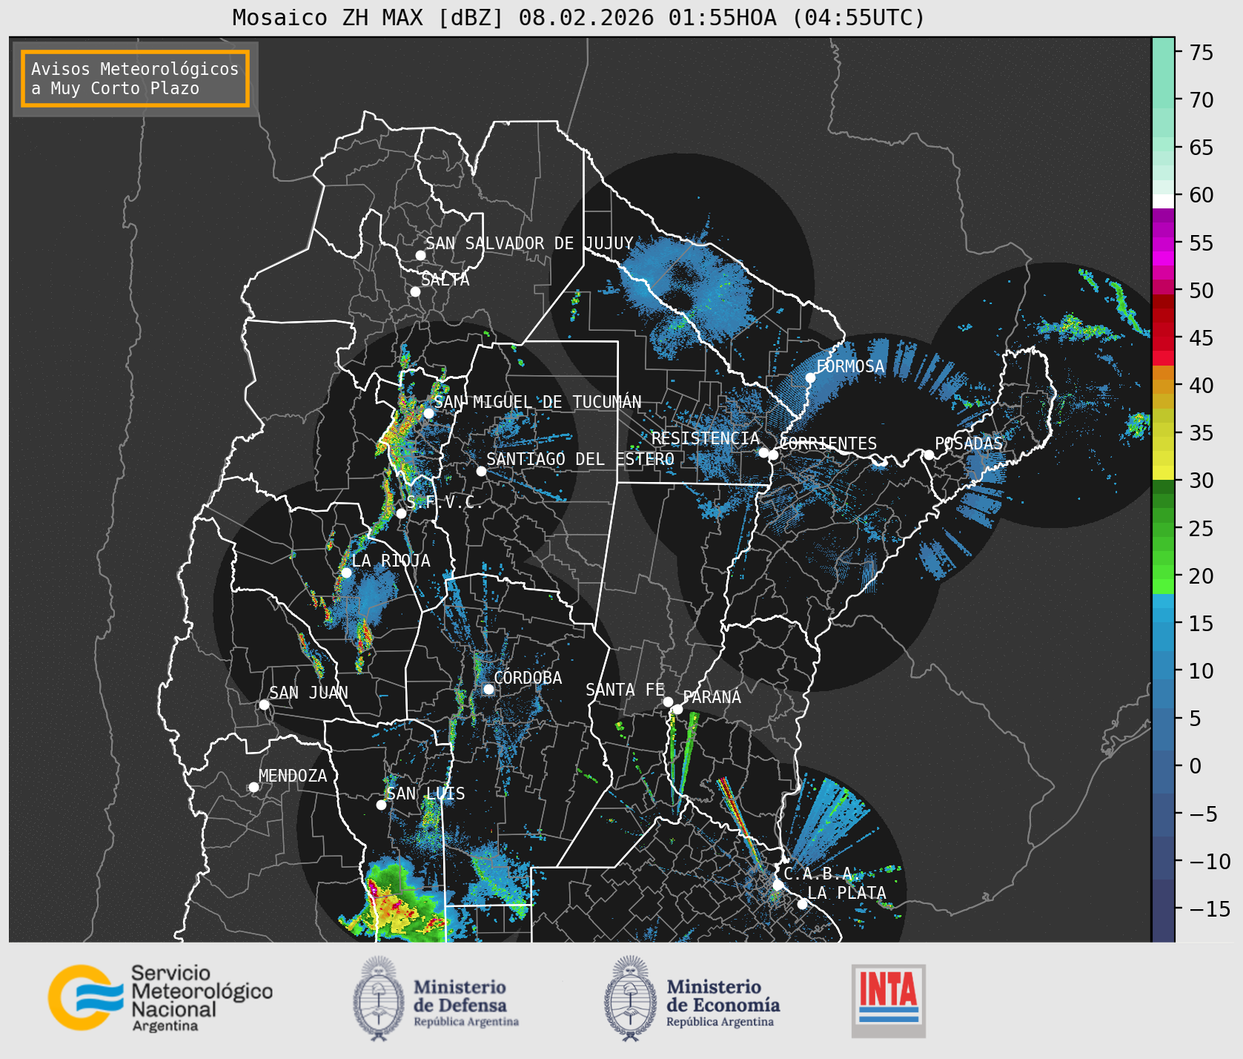Click the Corrientes city marker
1243x1059 pixels.
click(773, 455)
